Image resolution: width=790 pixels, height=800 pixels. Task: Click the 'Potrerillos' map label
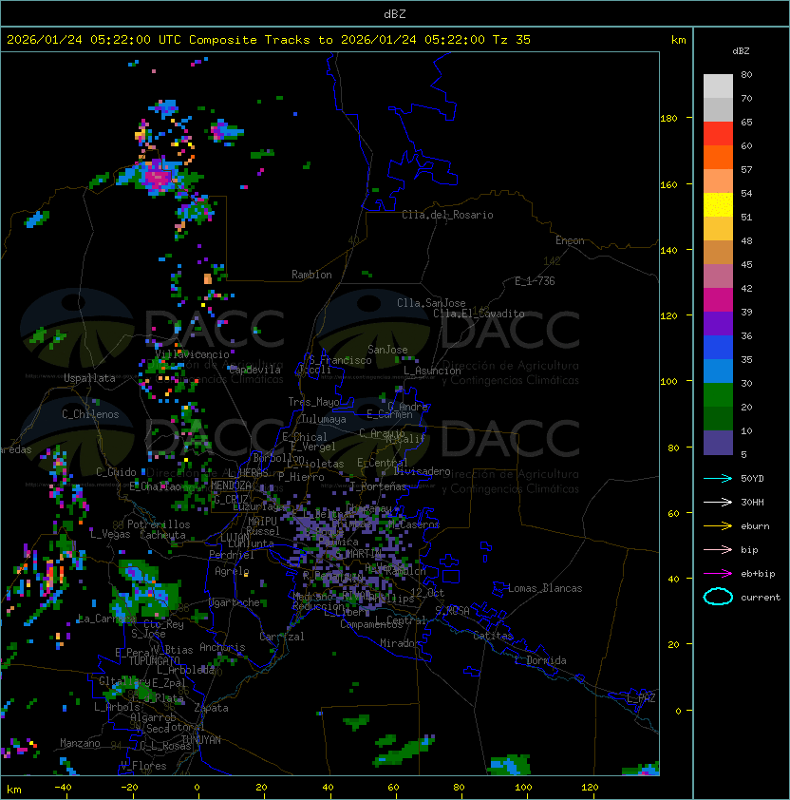[x=159, y=524]
